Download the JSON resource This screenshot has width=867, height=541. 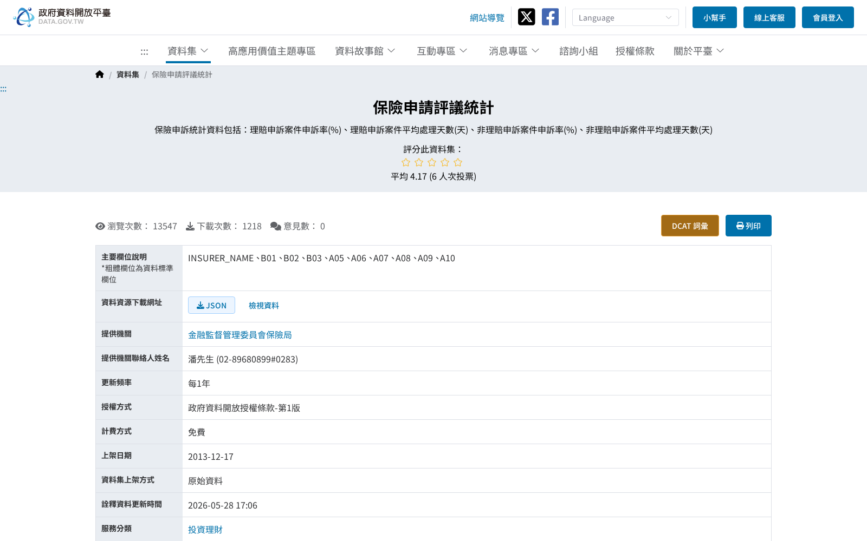tap(211, 305)
